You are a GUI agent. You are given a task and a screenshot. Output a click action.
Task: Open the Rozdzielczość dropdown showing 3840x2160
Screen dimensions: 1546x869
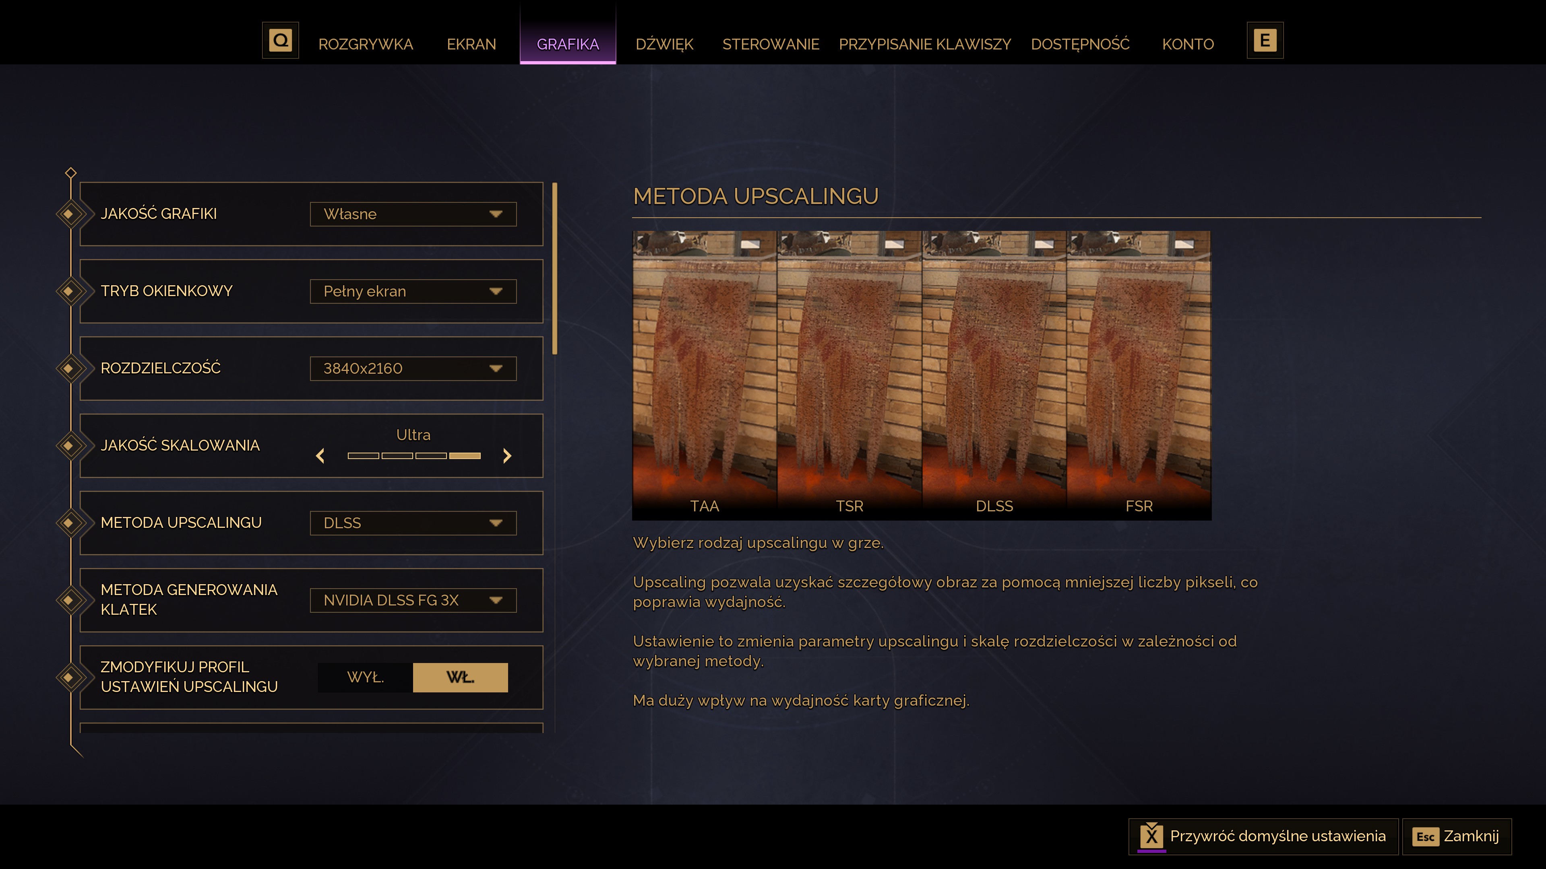tap(413, 368)
